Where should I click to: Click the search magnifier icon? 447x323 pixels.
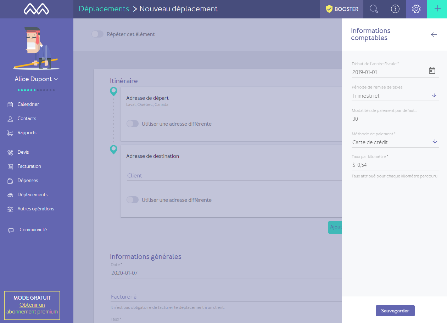pos(374,9)
